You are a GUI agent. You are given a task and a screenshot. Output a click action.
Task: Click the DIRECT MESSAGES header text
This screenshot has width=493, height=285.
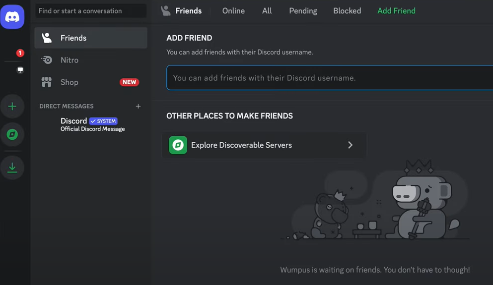point(67,107)
